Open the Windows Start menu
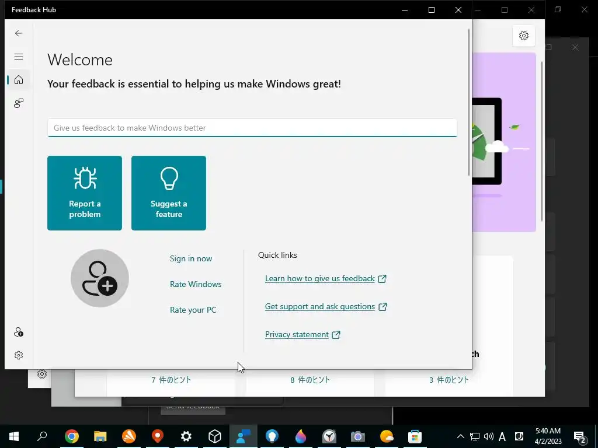This screenshot has height=448, width=598. coord(14,436)
